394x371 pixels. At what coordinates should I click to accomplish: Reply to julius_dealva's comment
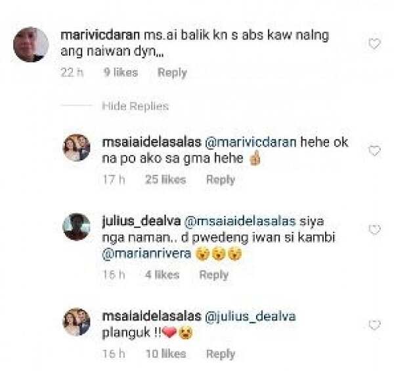[x=214, y=274]
